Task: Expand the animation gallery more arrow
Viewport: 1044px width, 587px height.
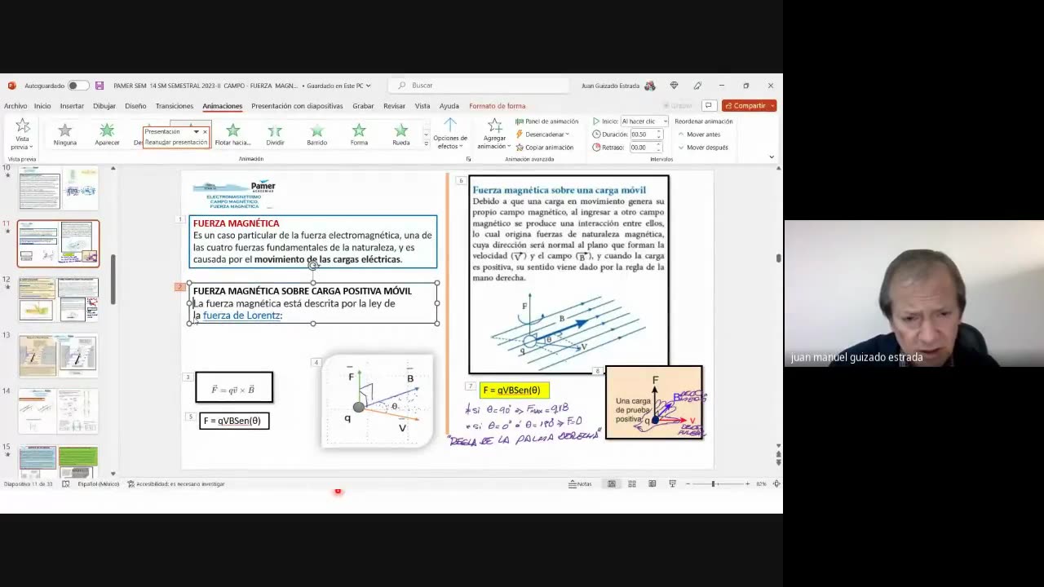Action: tap(426, 143)
